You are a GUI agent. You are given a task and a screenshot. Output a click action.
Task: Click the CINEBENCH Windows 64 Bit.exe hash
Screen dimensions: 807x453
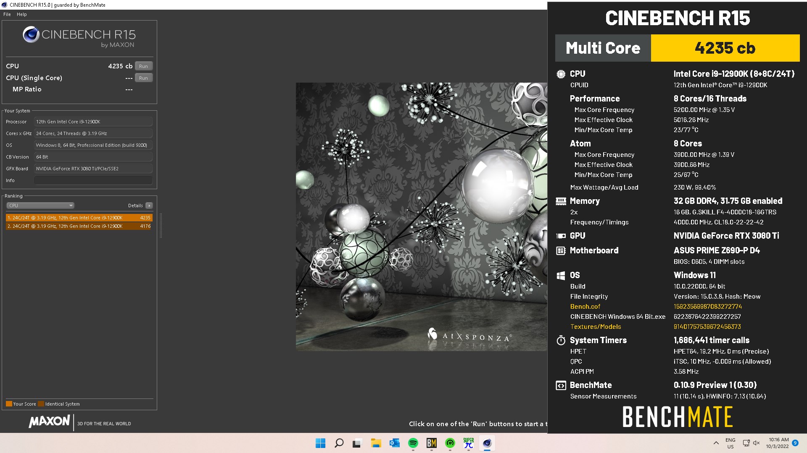[707, 317]
